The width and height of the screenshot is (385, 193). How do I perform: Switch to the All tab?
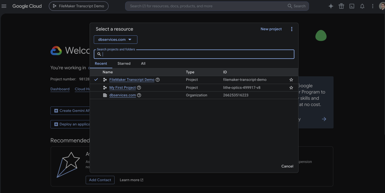point(143,64)
